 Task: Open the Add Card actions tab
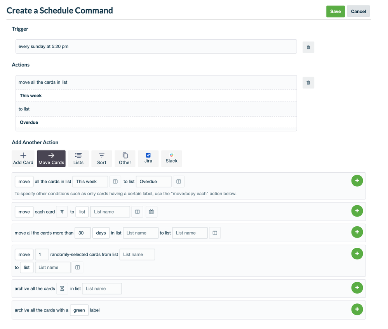point(23,159)
